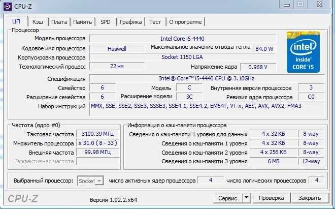Click the instruction set list starting with MMX
The width and height of the screenshot is (335, 209).
(x=207, y=109)
